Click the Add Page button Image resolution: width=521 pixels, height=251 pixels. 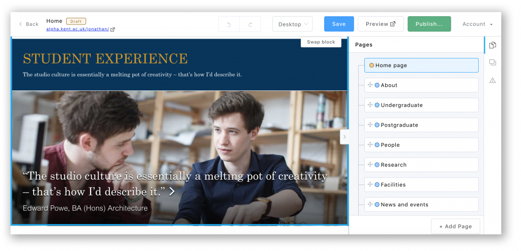[x=455, y=227]
